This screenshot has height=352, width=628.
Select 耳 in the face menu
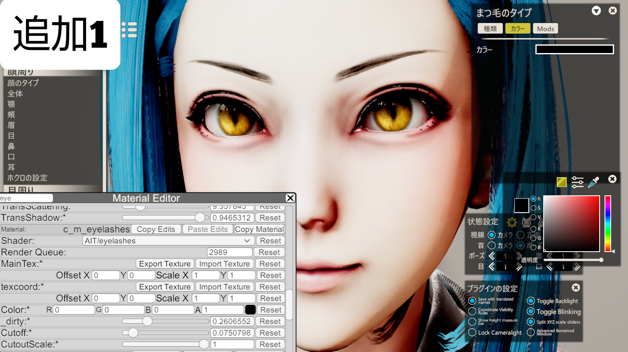point(11,167)
